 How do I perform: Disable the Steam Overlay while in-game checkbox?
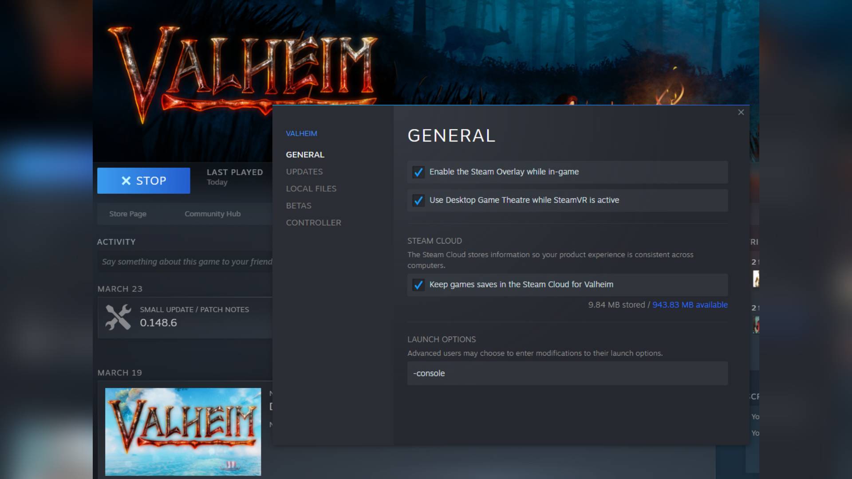point(418,172)
